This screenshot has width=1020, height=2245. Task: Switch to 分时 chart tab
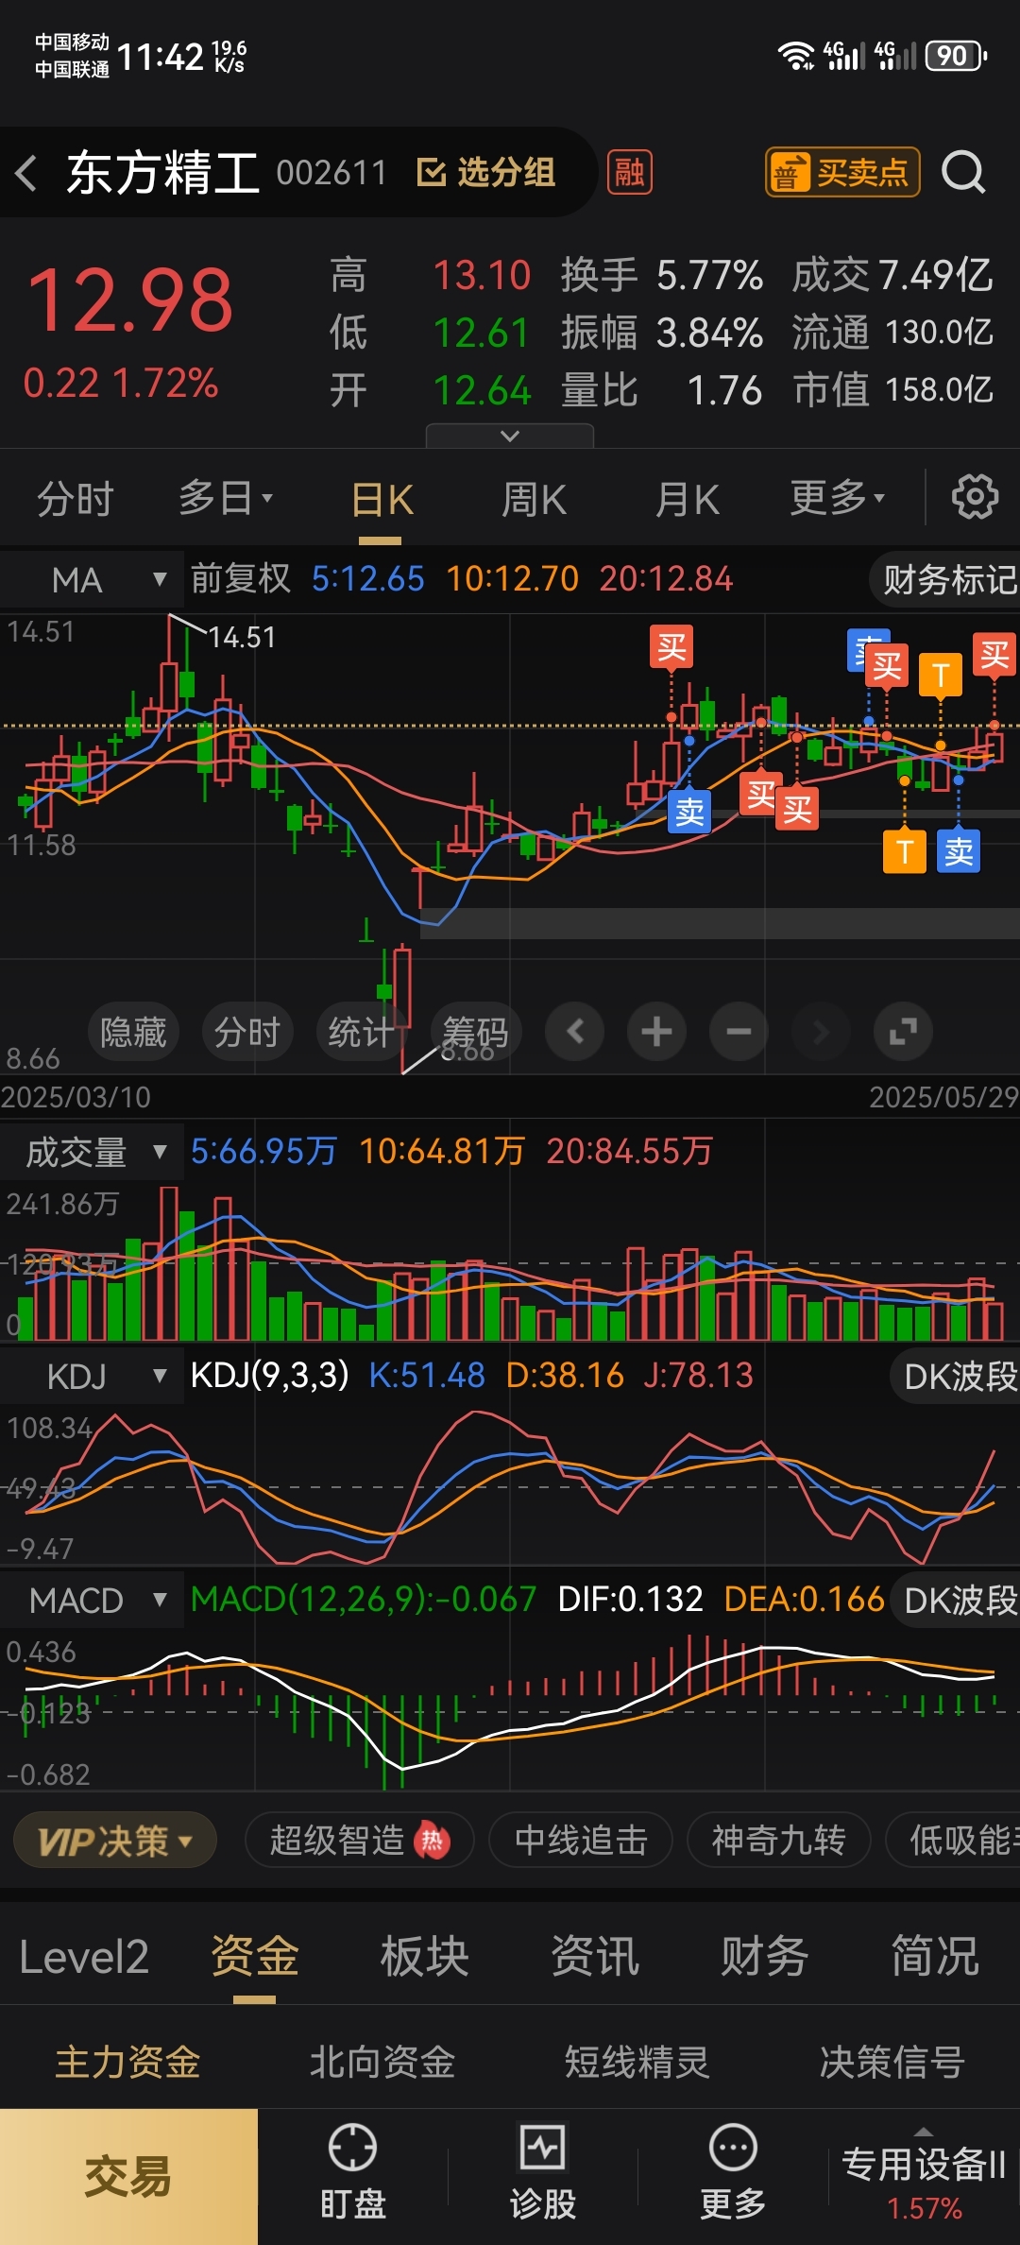(x=76, y=499)
